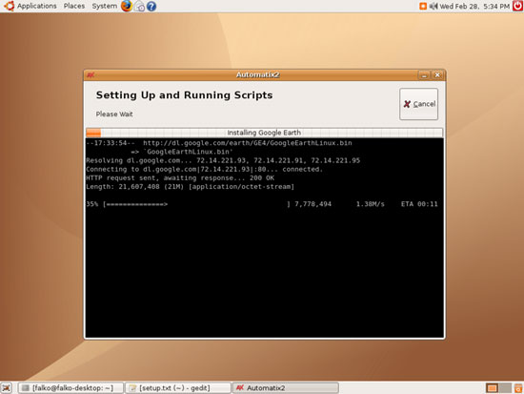Open the System menu

coord(104,6)
